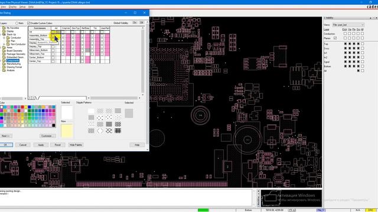This screenshot has height=212, width=378.
Task: Select Package Geometry folder
Action: (16, 54)
